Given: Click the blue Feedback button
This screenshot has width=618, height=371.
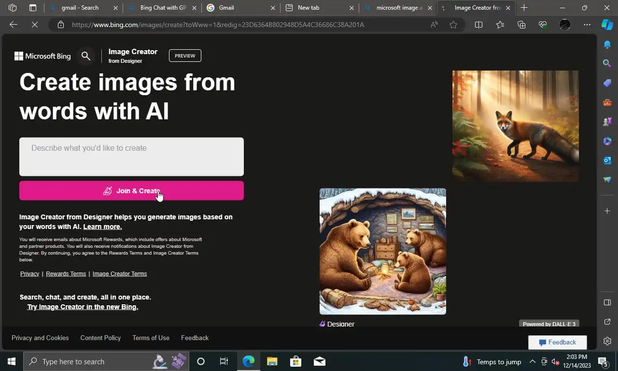Looking at the screenshot, I should pos(558,342).
